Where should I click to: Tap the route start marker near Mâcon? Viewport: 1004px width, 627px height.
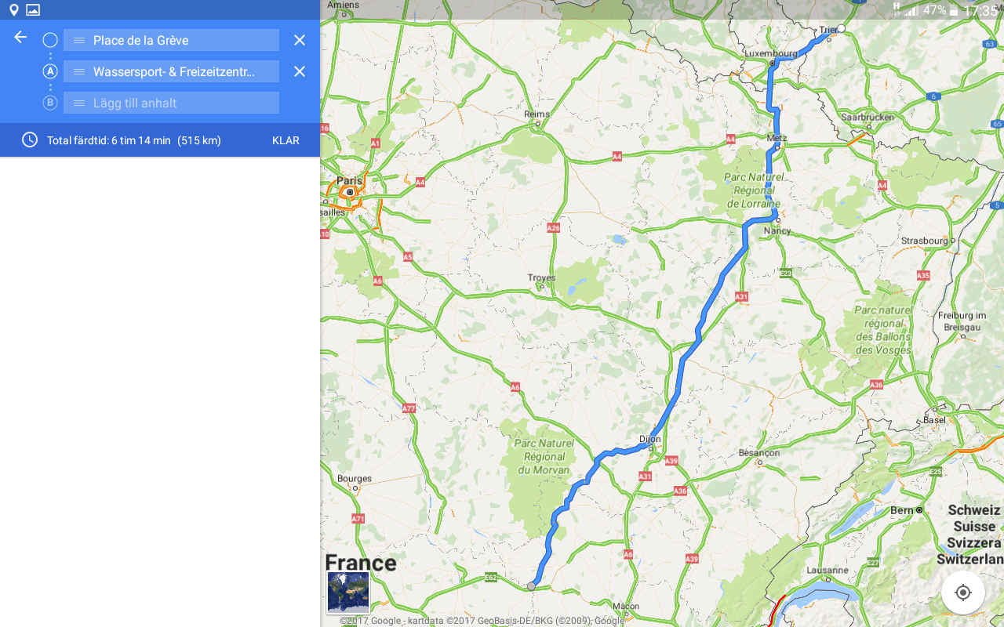(x=531, y=586)
